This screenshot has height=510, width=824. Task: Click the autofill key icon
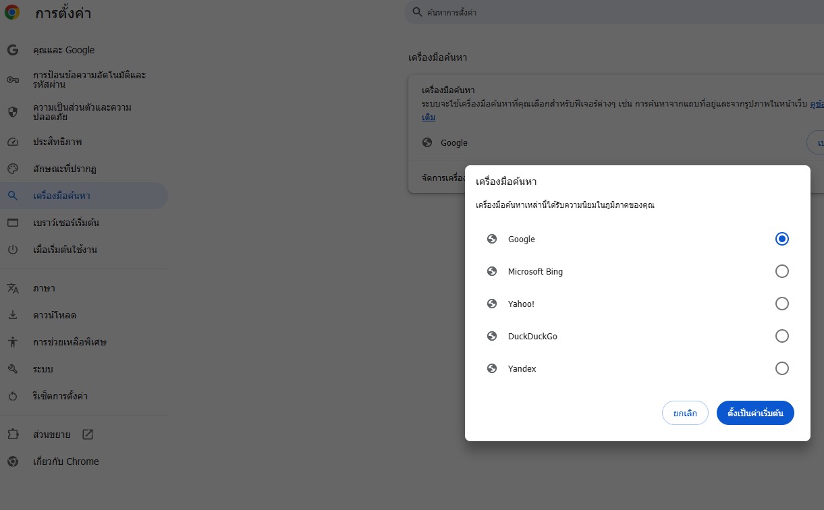tap(12, 80)
